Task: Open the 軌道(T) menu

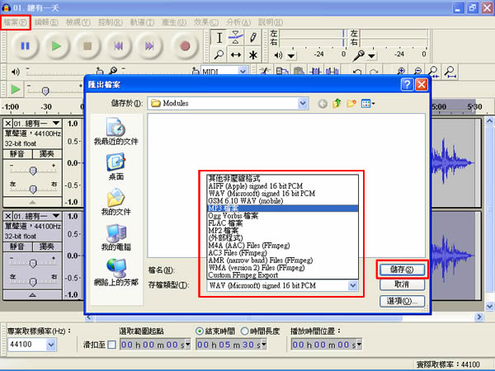Action: pos(142,22)
